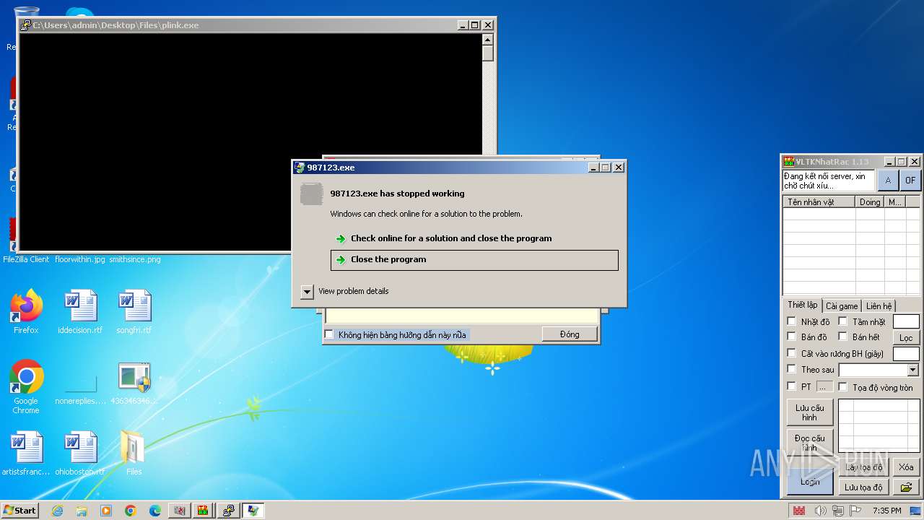This screenshot has width=924, height=520.
Task: Click the Start button
Action: pos(20,511)
